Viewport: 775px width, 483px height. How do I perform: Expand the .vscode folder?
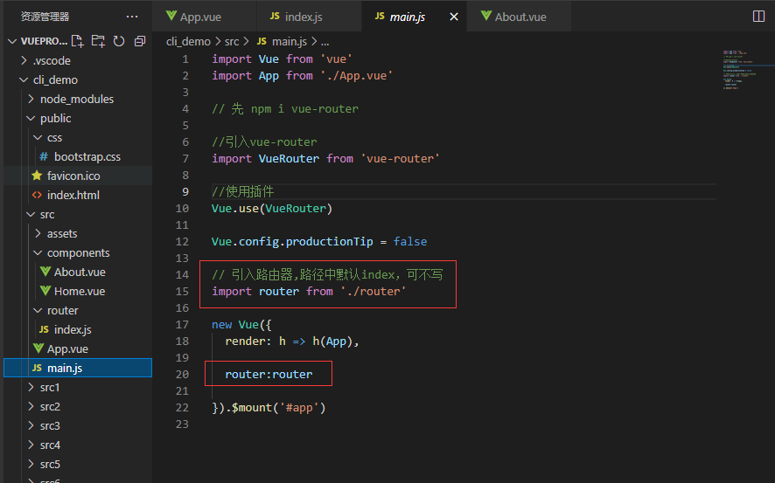pos(24,60)
